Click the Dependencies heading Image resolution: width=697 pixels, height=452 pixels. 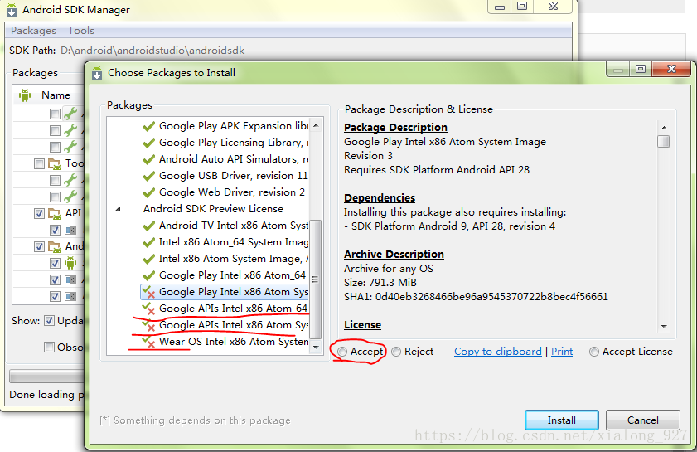(x=380, y=198)
